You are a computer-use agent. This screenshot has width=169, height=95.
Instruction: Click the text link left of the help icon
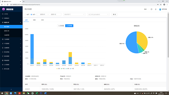[x=145, y=9]
